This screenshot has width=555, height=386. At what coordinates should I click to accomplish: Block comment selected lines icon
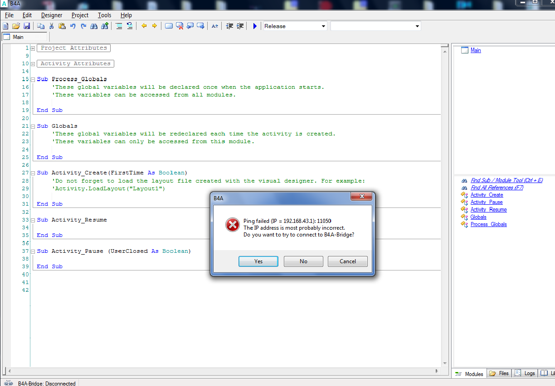tap(119, 26)
